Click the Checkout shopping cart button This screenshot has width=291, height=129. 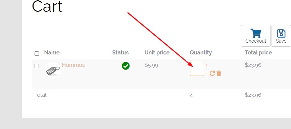coord(255,36)
